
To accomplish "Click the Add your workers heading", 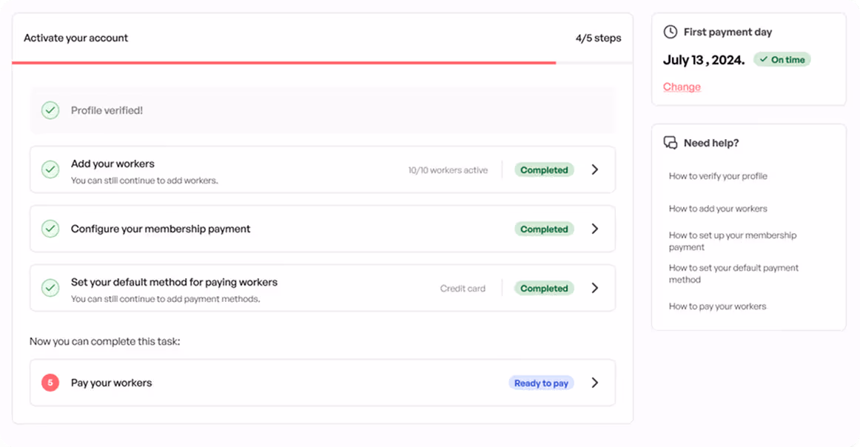I will coord(112,164).
